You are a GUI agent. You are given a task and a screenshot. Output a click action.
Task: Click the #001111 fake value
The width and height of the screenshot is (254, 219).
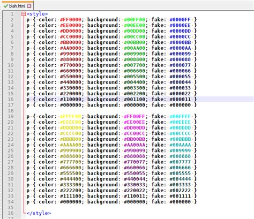point(180,196)
